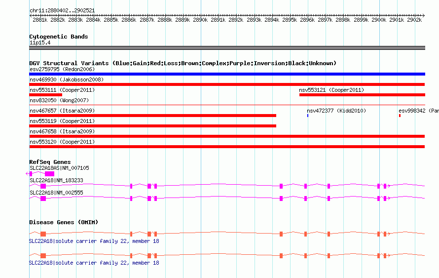Click the DGV Structural Variants track title
439x278 pixels.
[183, 63]
